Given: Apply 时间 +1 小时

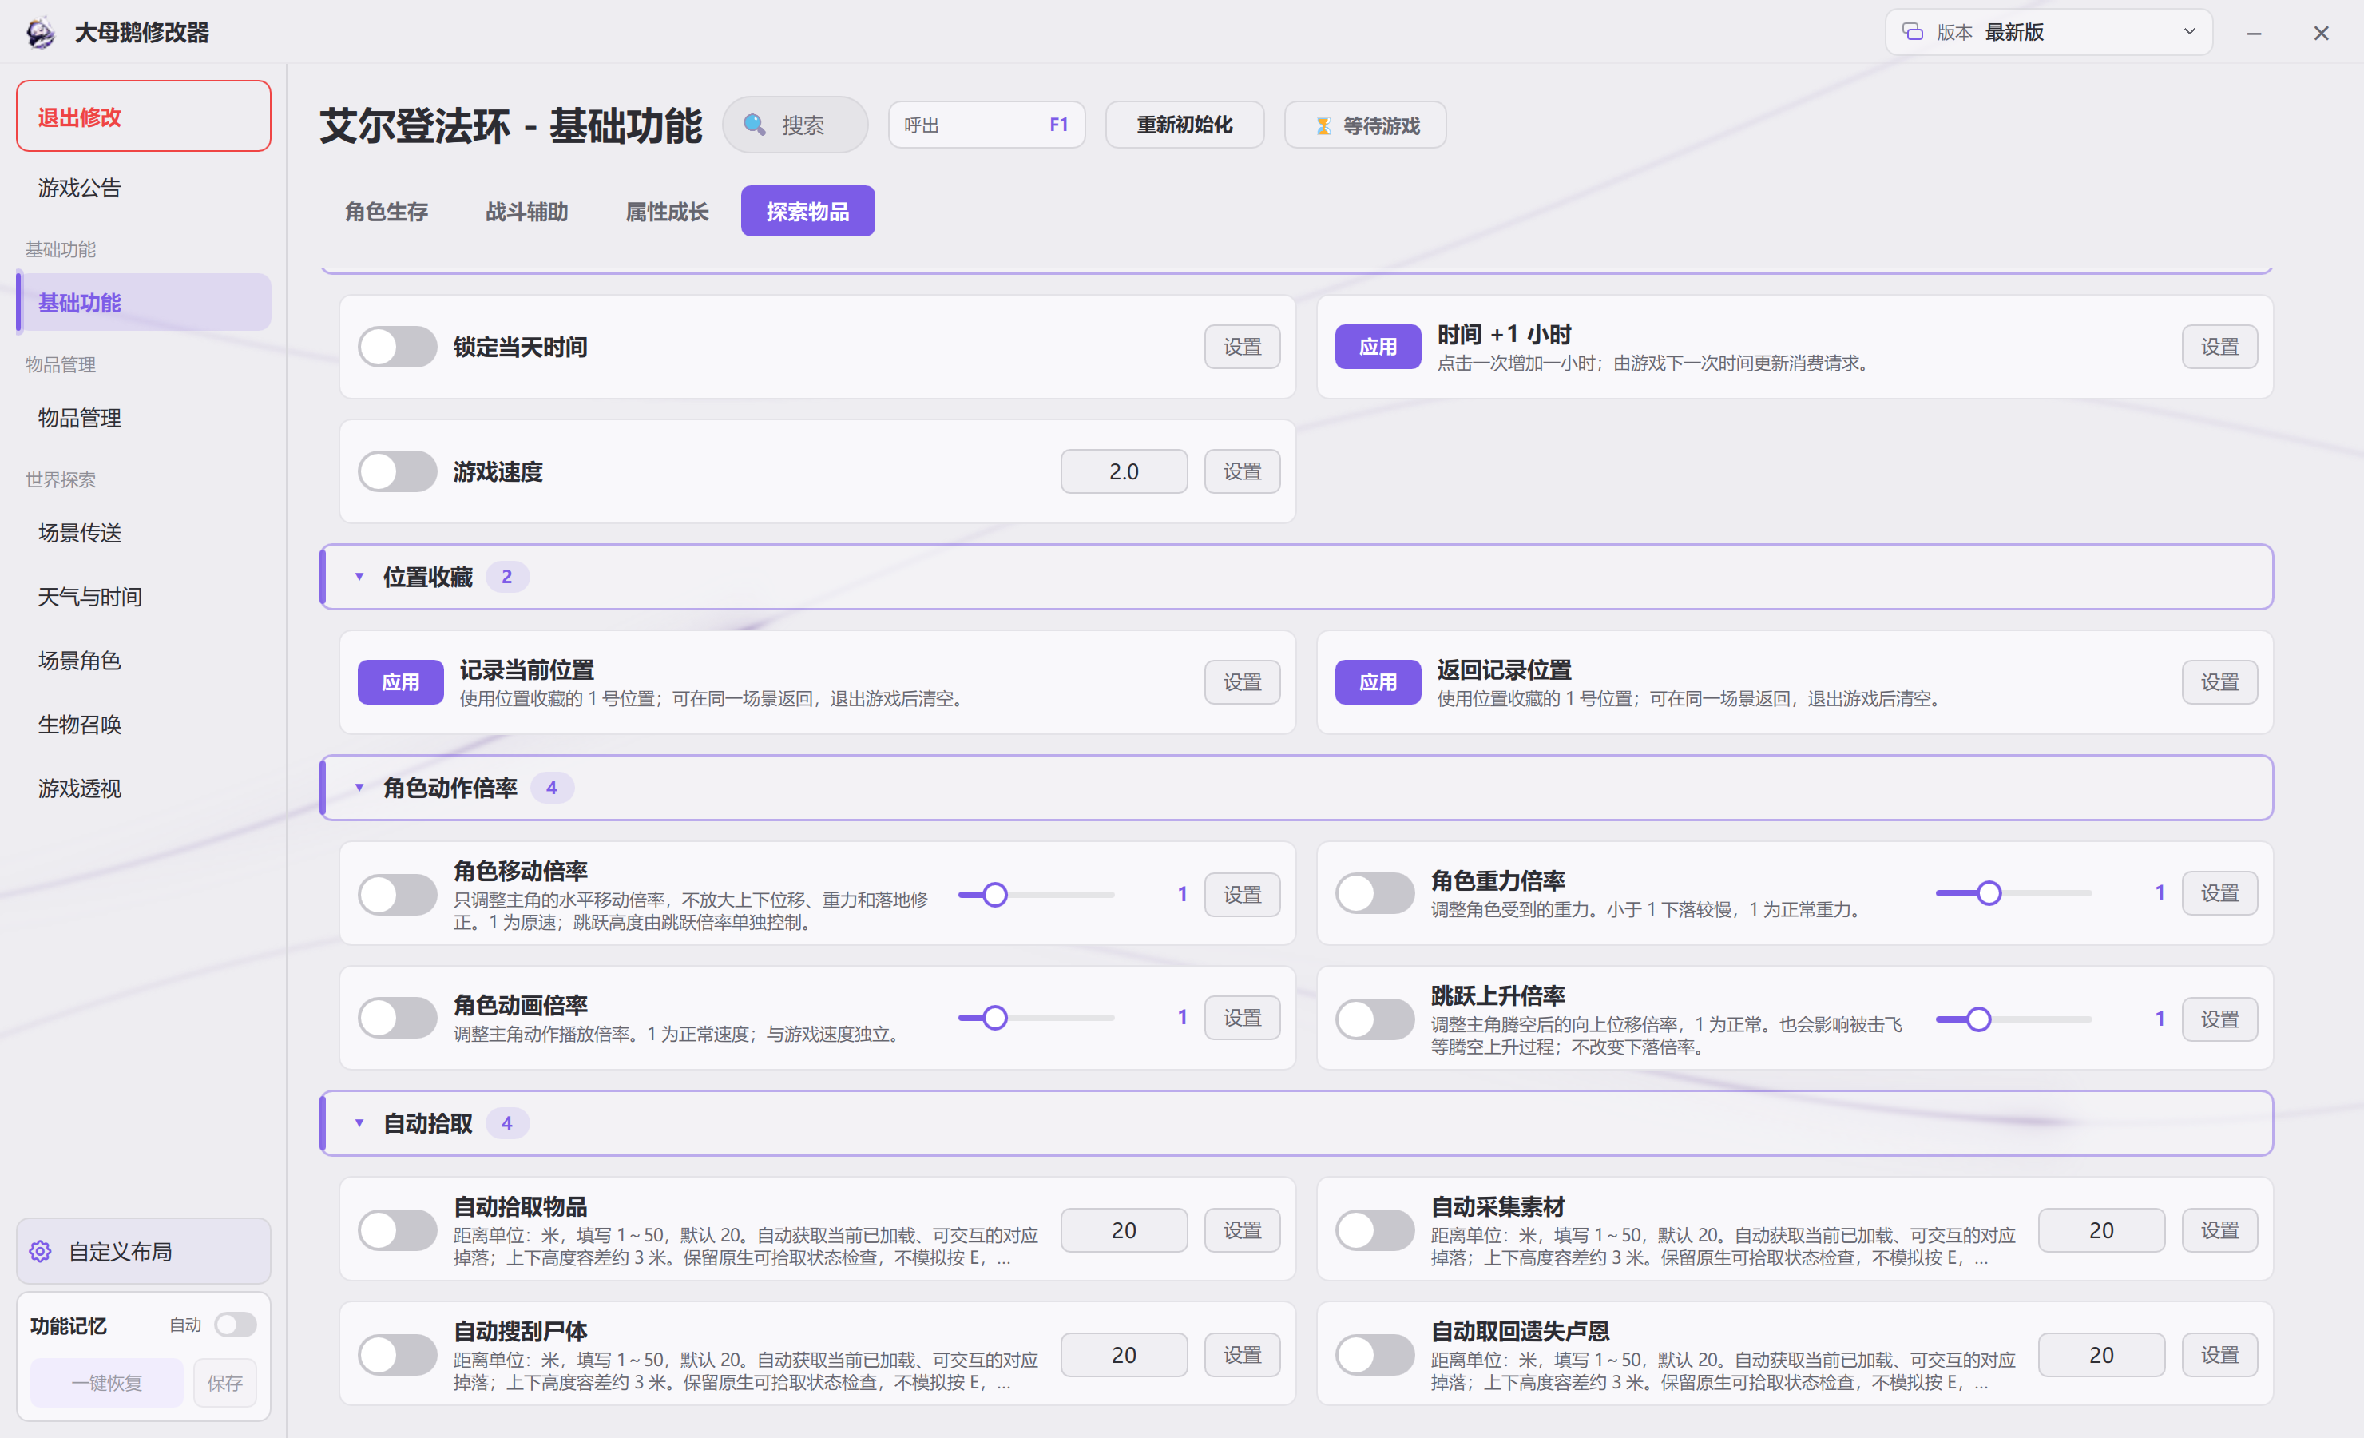Looking at the screenshot, I should pos(1378,347).
